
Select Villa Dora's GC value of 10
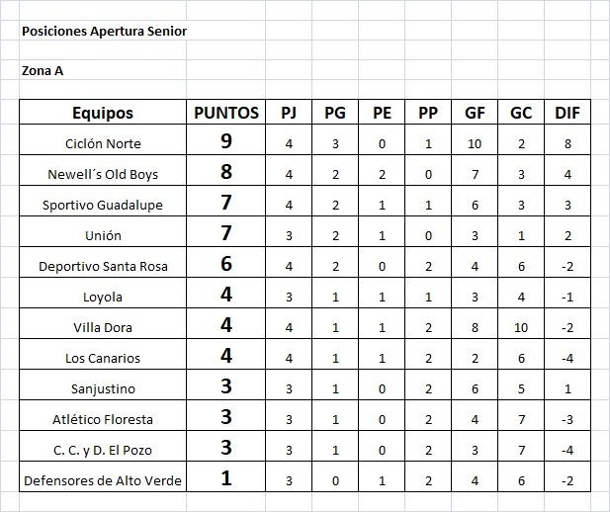(x=521, y=323)
